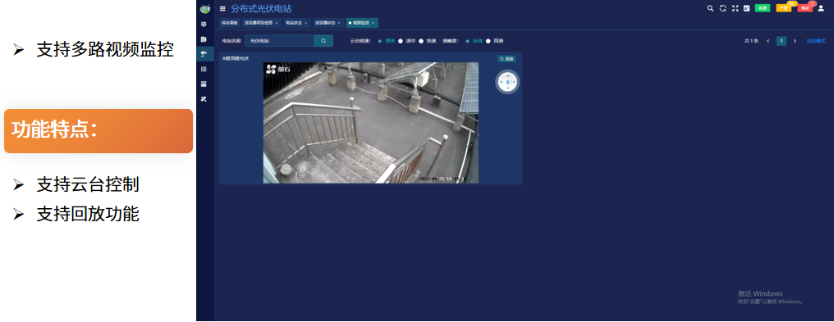Go to next page with right chevron
Image resolution: width=834 pixels, height=322 pixels.
(x=795, y=41)
